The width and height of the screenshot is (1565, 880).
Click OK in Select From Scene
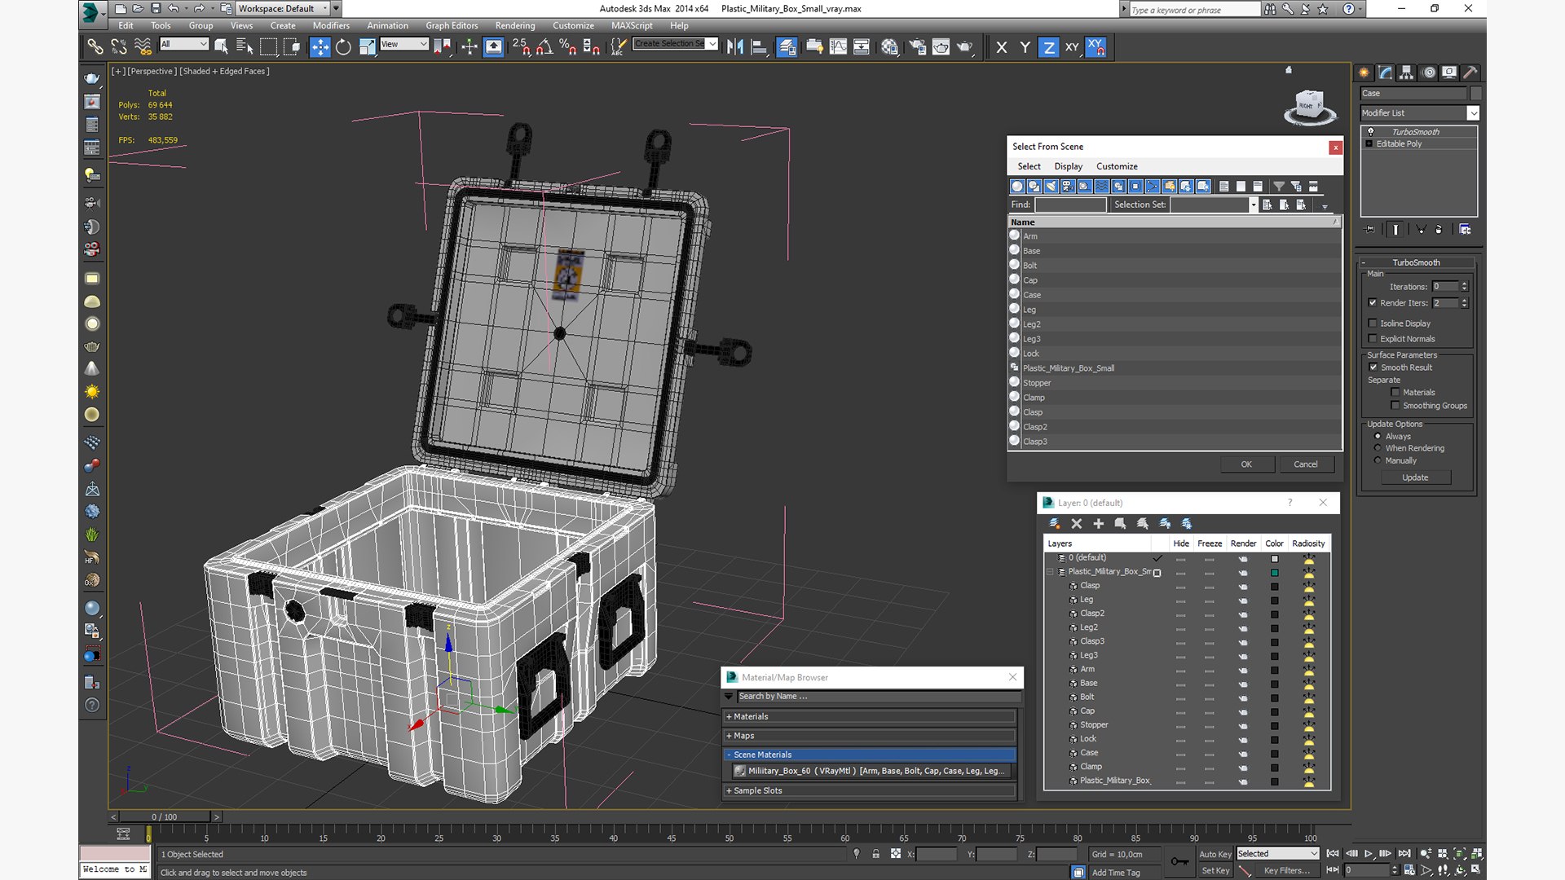[1246, 464]
